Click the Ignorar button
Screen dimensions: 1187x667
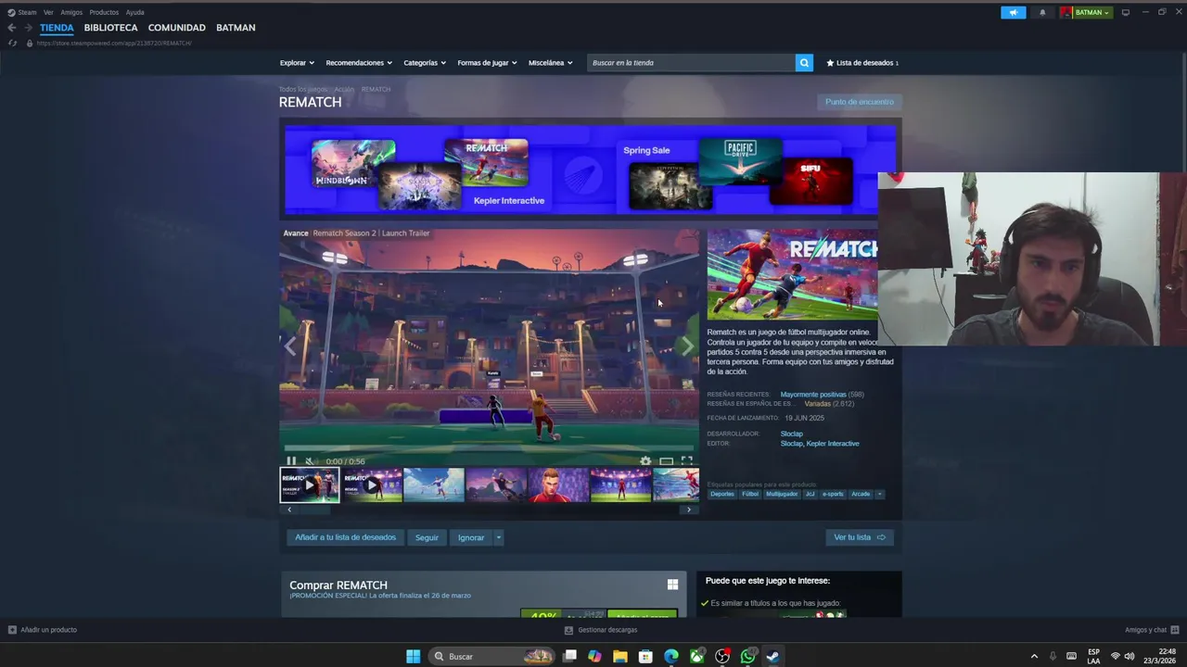click(471, 537)
